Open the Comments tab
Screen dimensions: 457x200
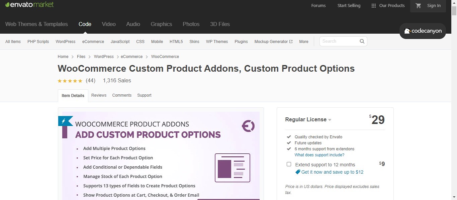[x=122, y=95]
